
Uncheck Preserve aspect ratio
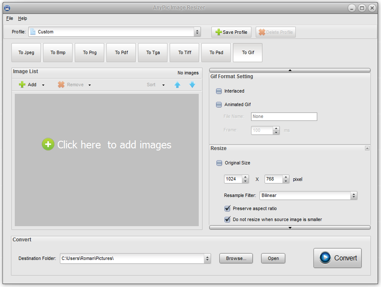click(227, 208)
